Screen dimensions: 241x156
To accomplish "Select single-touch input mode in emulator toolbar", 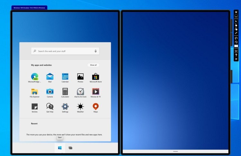I will click(x=236, y=25).
